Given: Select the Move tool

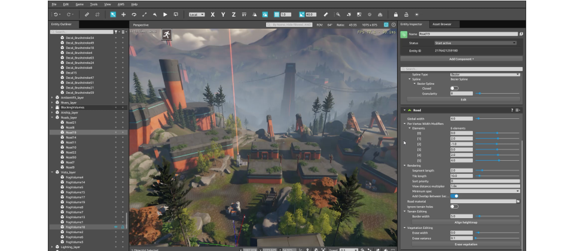Looking at the screenshot, I should click(x=123, y=14).
